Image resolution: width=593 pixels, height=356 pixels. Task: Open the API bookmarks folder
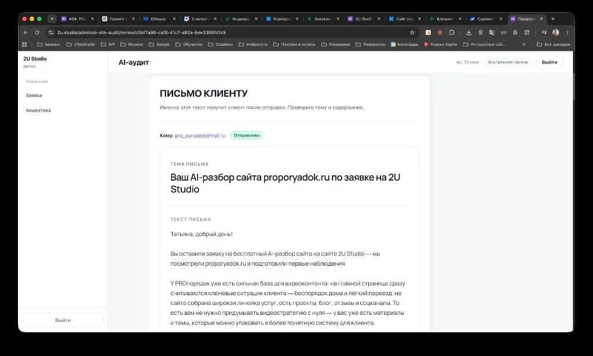pos(108,44)
